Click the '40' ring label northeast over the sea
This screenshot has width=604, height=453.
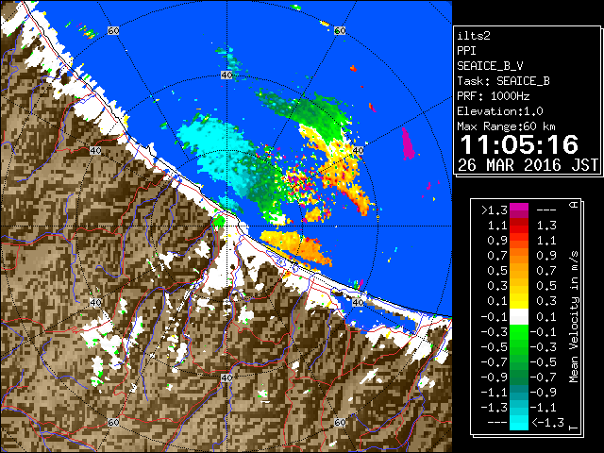pos(358,150)
